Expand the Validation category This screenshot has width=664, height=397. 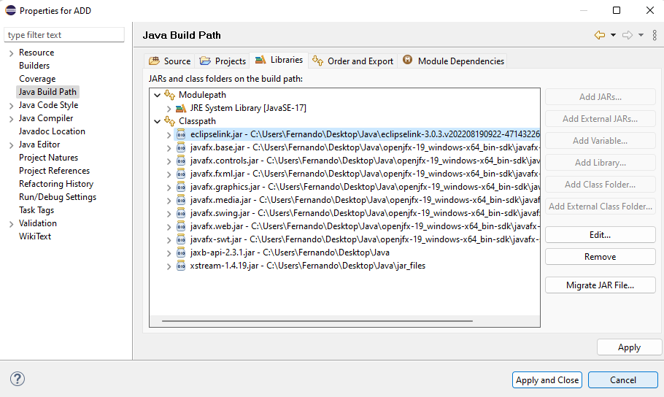click(x=12, y=224)
